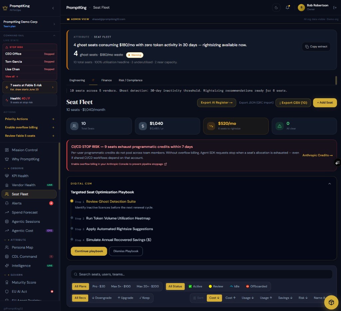Open Alerts in sidebar
Viewport: 341px width, 311px height.
tap(29, 203)
